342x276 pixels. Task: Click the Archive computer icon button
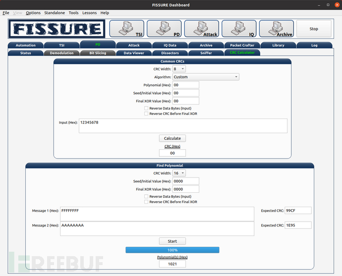[x=277, y=29]
